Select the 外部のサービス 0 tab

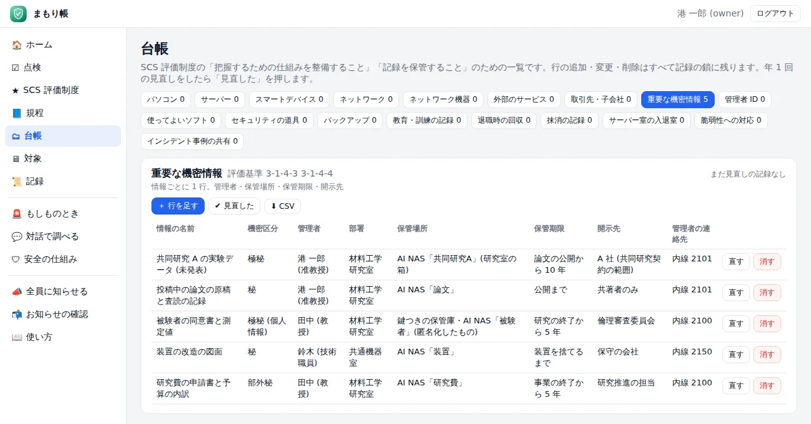(x=524, y=99)
